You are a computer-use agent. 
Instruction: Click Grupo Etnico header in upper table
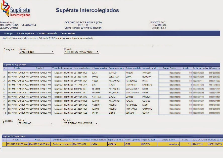coord(169,68)
